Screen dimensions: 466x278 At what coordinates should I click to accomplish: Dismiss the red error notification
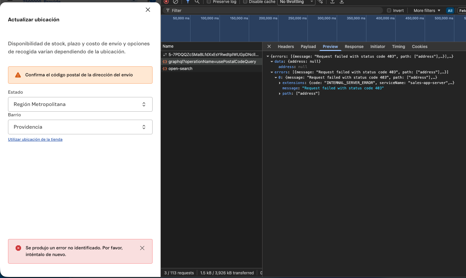[142, 248]
